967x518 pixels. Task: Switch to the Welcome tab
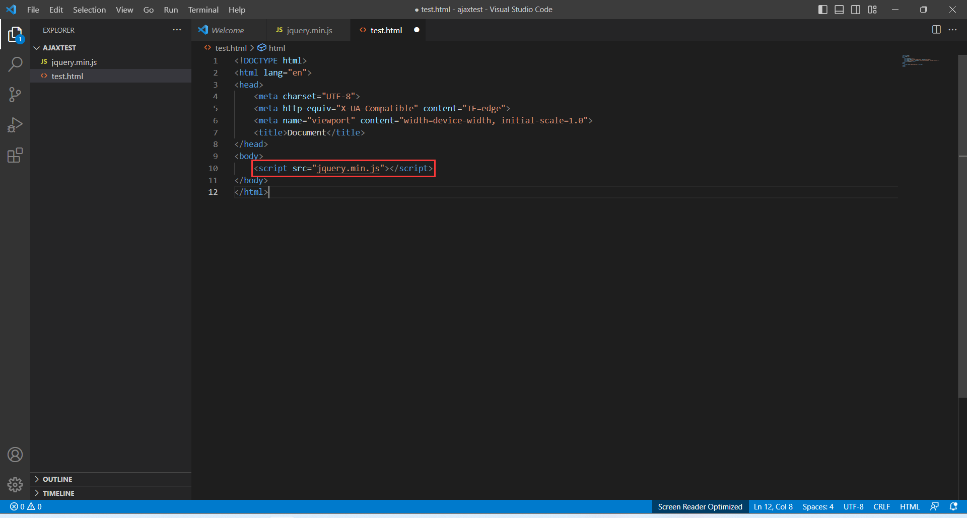[228, 30]
